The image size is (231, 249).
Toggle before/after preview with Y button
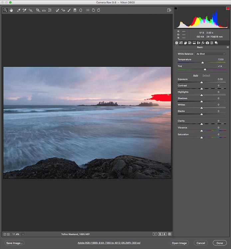point(155,234)
